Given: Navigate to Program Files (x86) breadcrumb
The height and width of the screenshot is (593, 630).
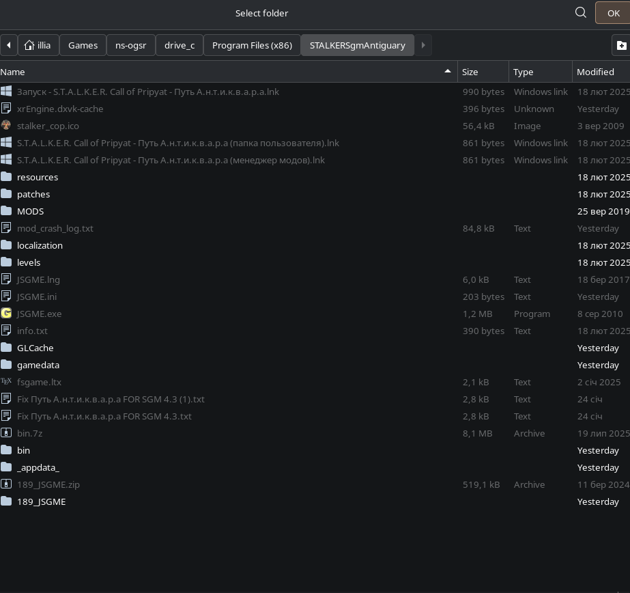Looking at the screenshot, I should click(x=252, y=45).
